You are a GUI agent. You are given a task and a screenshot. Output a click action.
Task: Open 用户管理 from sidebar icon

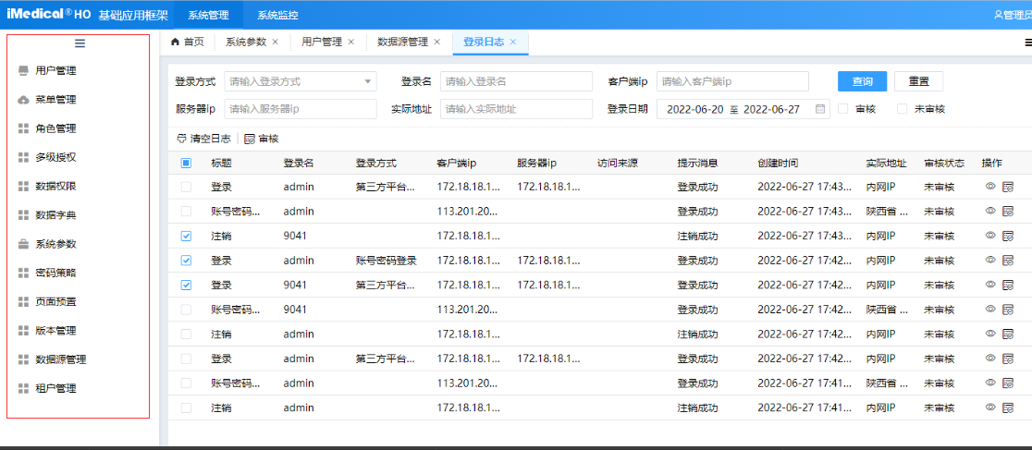(23, 71)
